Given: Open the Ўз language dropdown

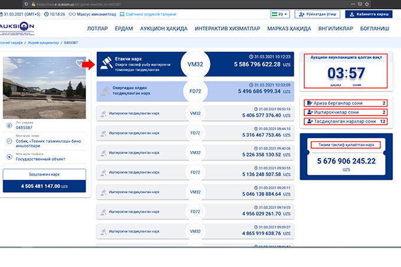Looking at the screenshot, I should click(x=280, y=14).
